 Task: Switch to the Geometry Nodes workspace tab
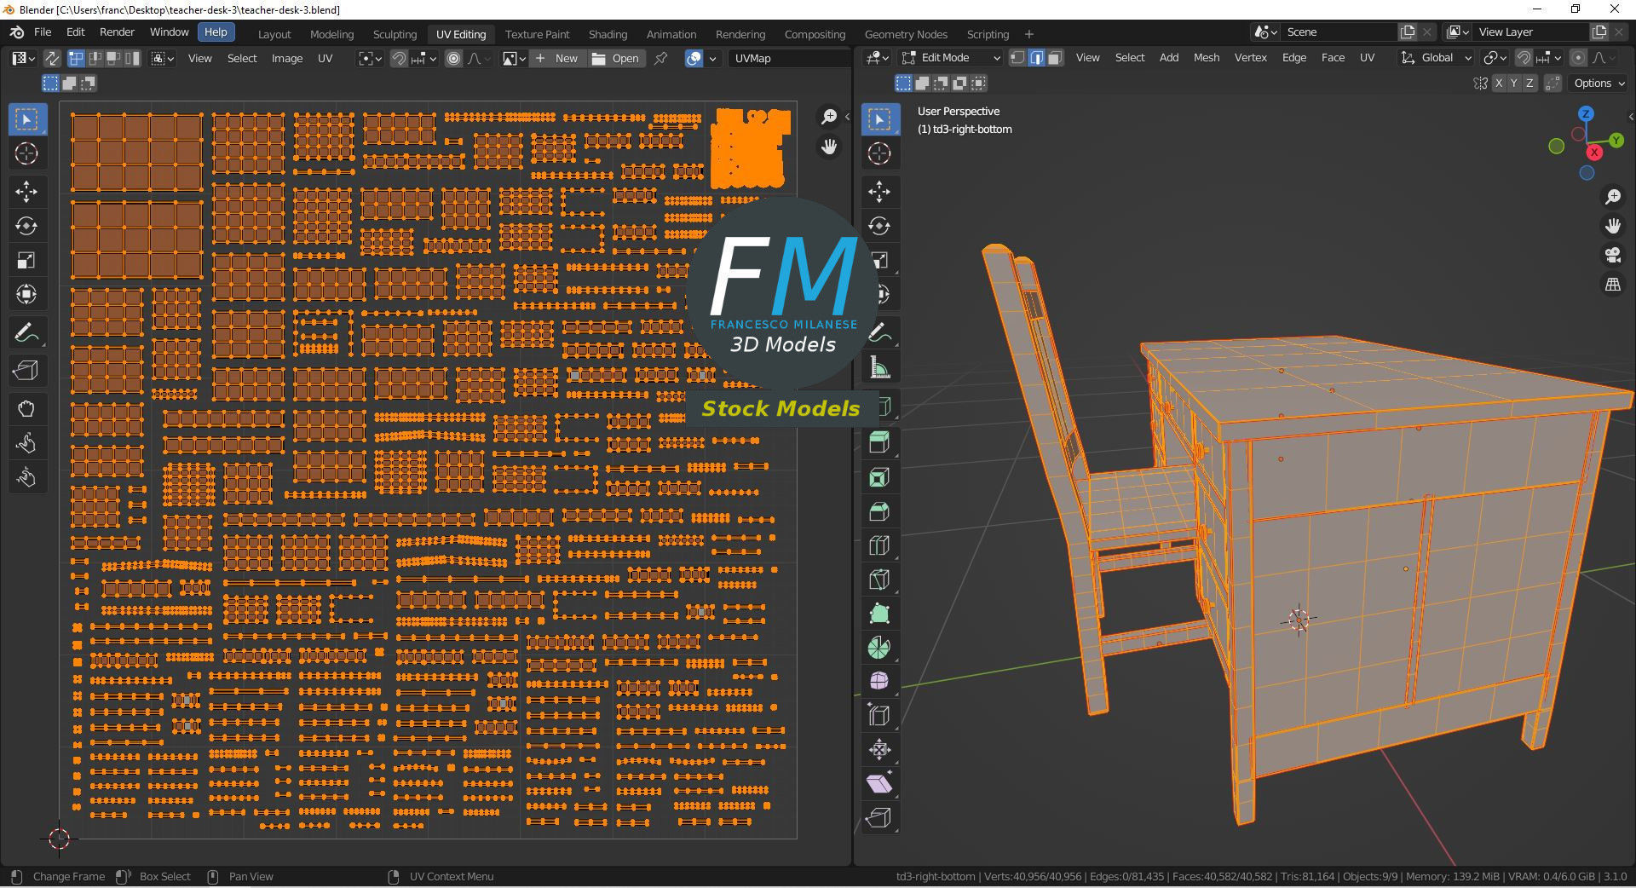pos(906,34)
